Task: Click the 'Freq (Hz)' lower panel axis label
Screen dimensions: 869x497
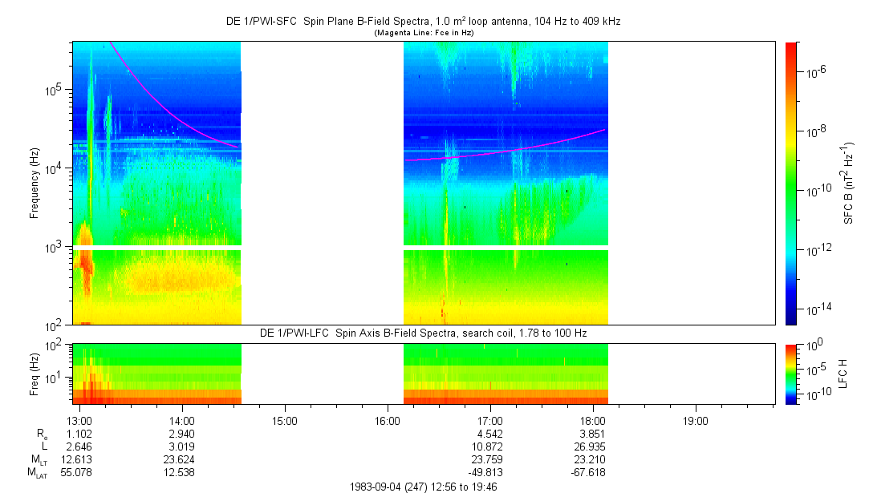Action: click(35, 373)
